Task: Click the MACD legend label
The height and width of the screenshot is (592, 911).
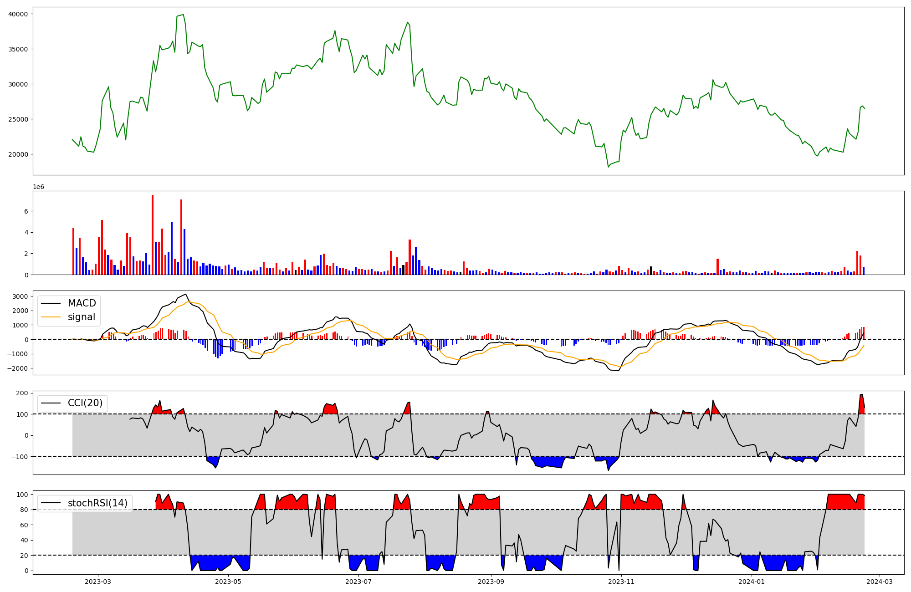Action: [x=82, y=303]
